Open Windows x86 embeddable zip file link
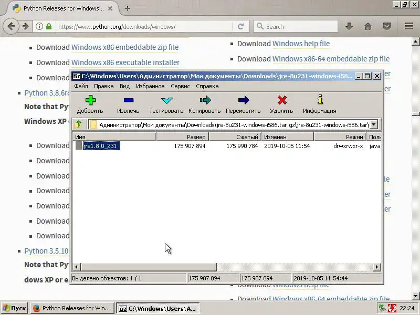The image size is (420, 315). point(125,47)
